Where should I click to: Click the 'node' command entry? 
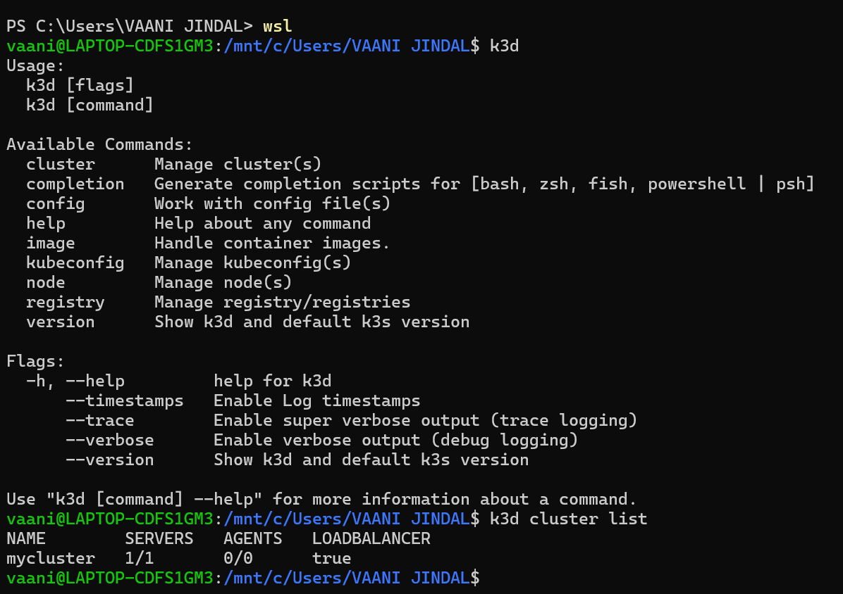(45, 282)
